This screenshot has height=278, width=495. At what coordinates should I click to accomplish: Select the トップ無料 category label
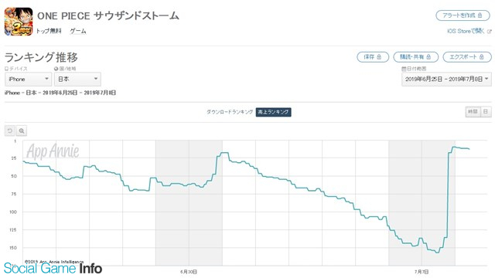[x=48, y=31]
